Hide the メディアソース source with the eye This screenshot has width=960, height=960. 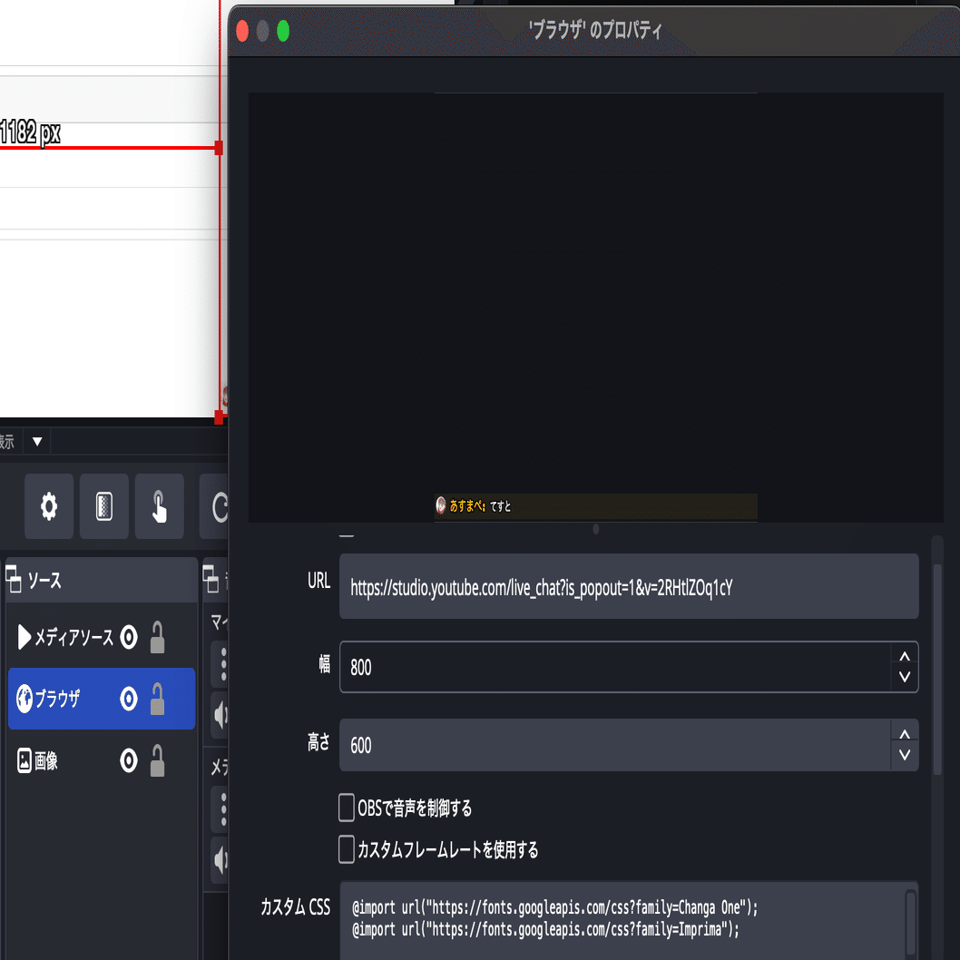[129, 637]
